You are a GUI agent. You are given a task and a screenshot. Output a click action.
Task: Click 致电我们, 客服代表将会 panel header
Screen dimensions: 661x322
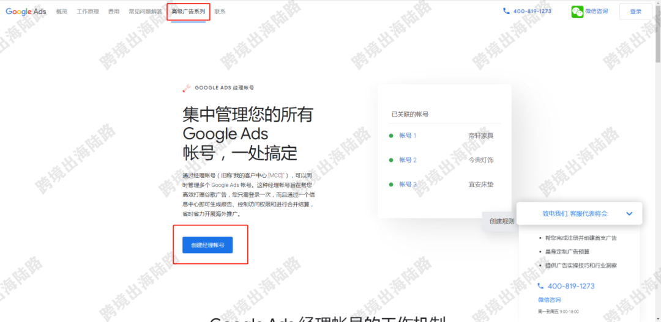(x=579, y=213)
